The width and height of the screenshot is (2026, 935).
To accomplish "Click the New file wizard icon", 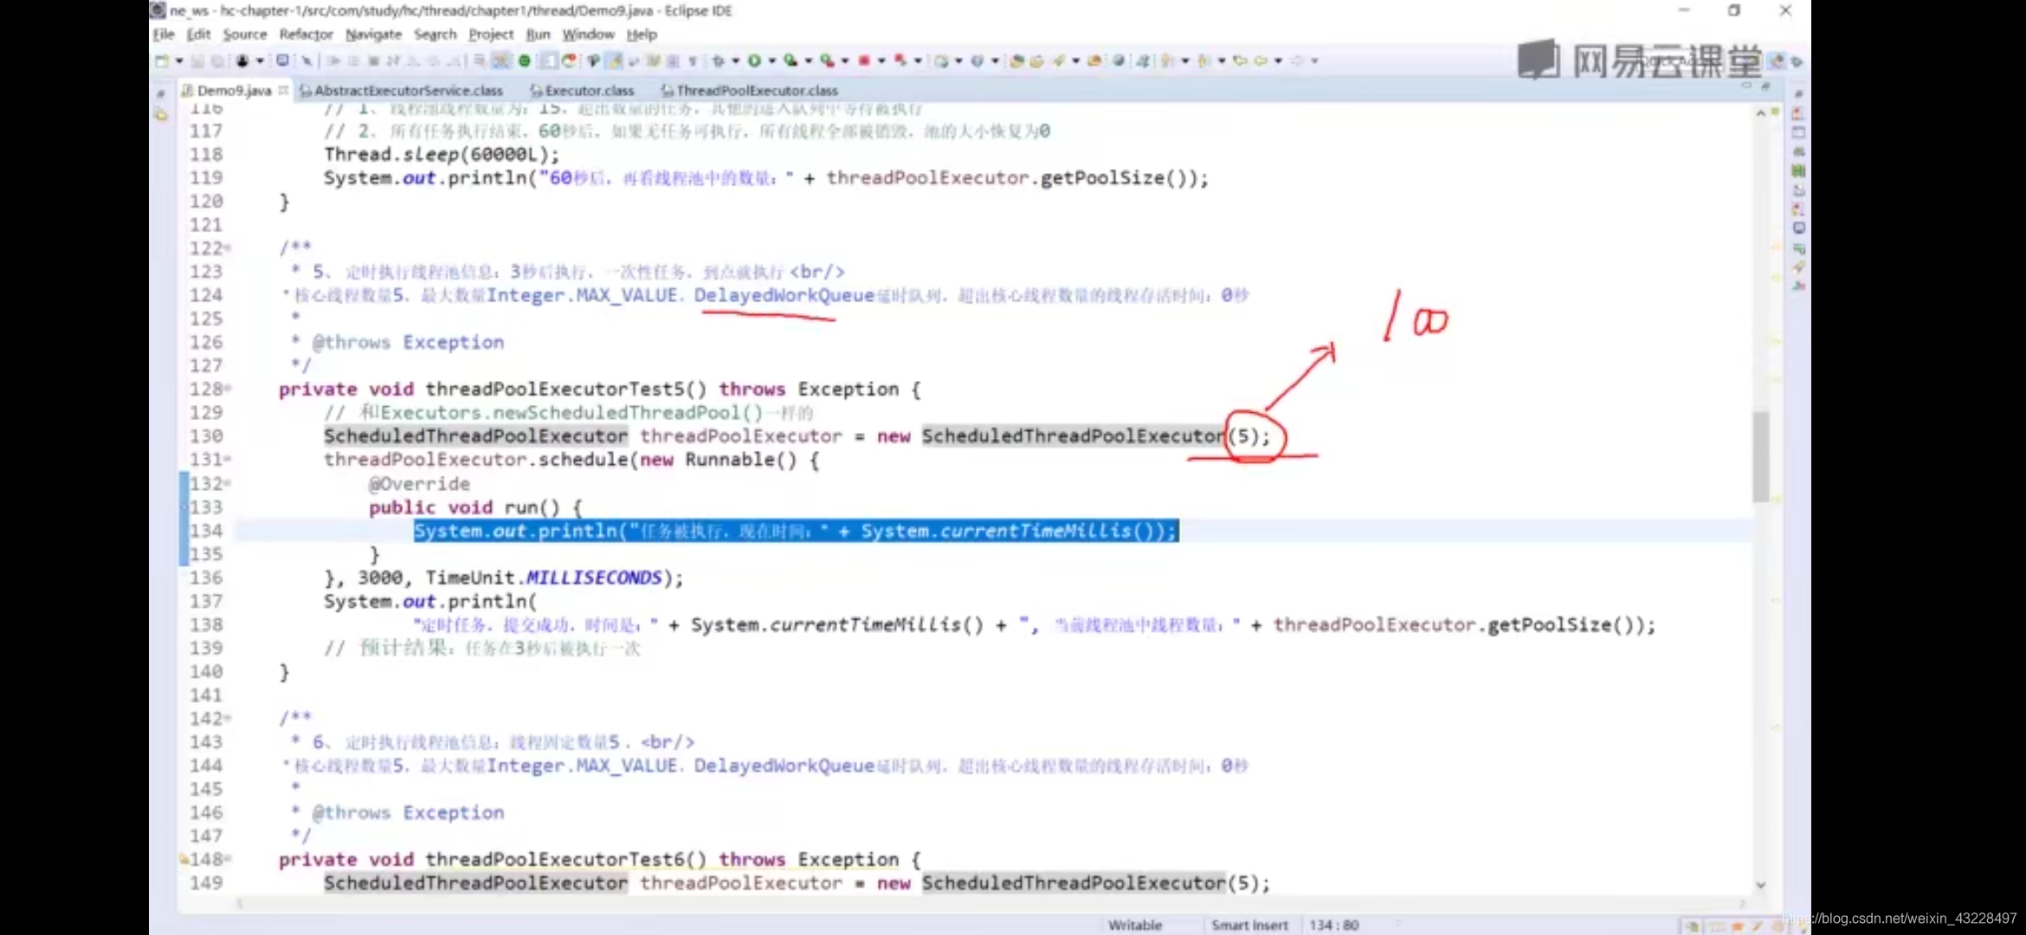I will pyautogui.click(x=162, y=61).
